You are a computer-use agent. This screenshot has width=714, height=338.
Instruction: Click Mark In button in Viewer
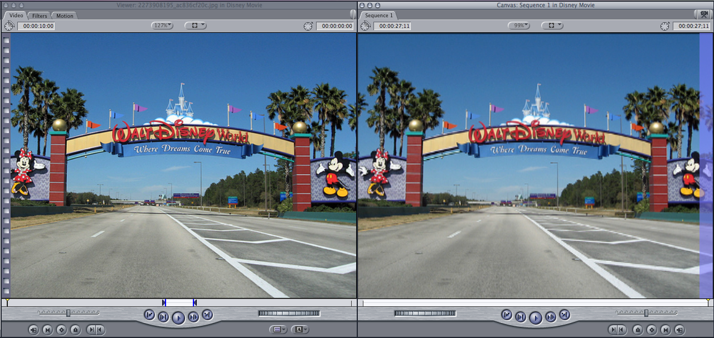click(90, 330)
